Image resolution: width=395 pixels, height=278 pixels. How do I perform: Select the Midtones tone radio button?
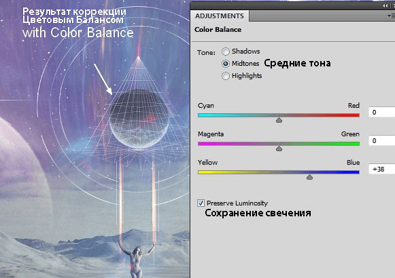click(x=226, y=64)
